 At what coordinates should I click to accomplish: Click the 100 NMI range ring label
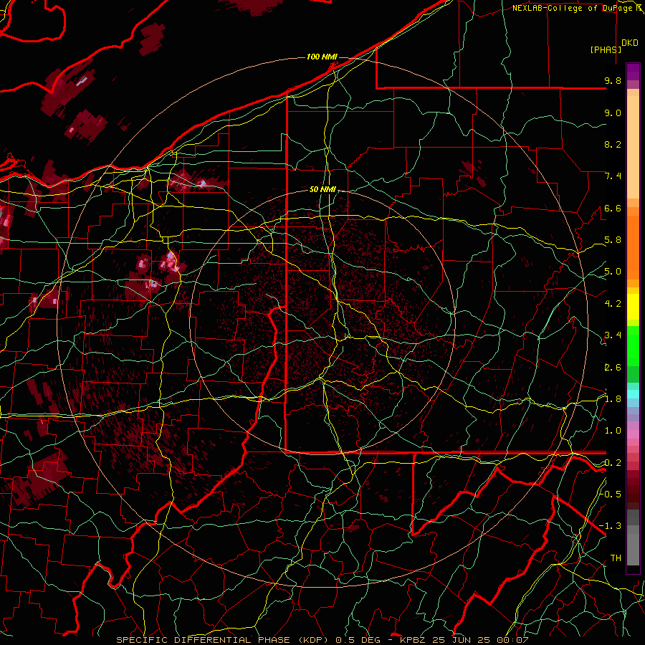click(x=322, y=57)
